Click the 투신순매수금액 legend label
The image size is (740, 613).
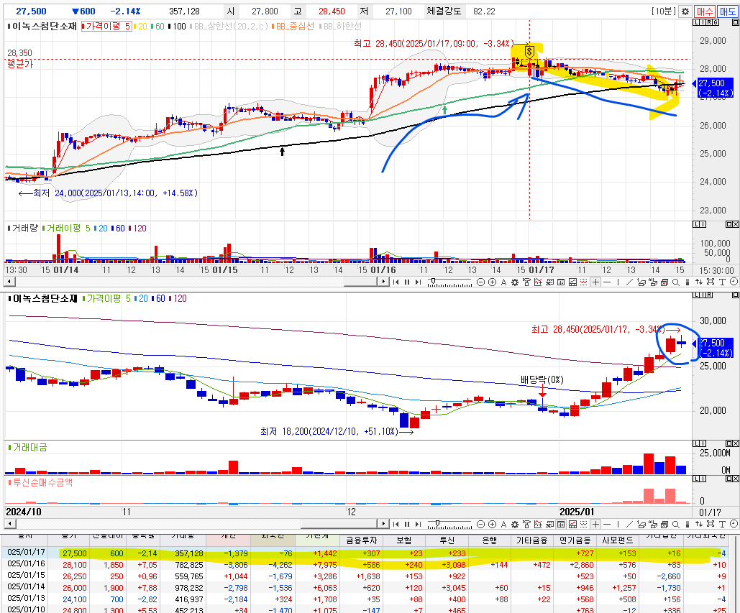tap(40, 482)
